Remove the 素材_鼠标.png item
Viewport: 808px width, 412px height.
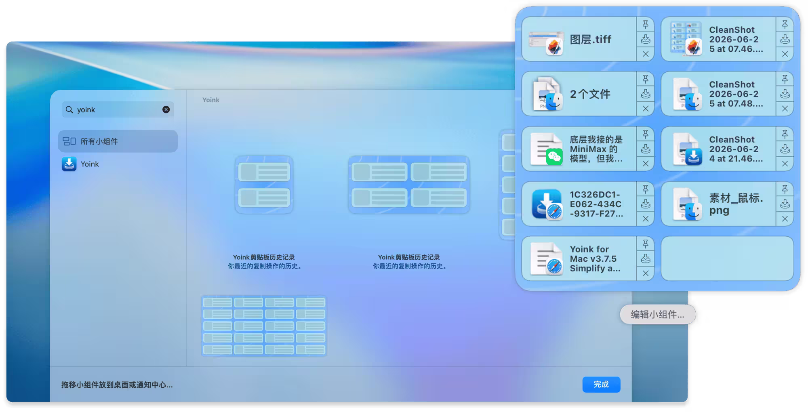click(785, 219)
